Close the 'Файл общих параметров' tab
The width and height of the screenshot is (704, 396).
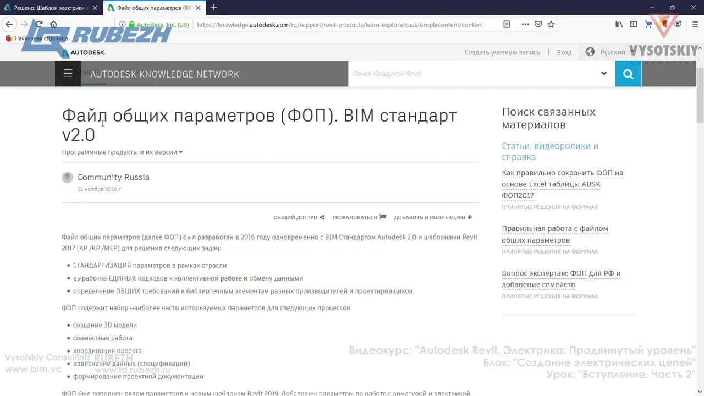coord(198,8)
